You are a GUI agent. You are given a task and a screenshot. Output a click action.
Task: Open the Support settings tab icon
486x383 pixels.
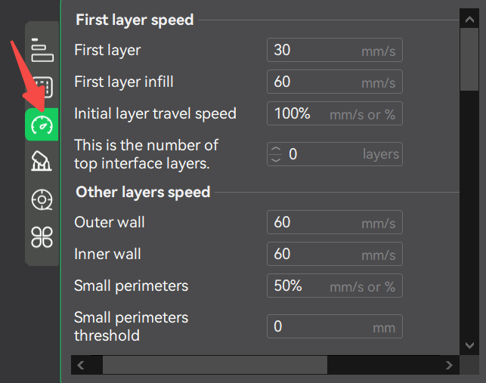pos(42,161)
